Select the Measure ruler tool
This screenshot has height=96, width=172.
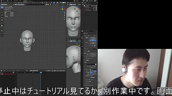click(x=2, y=26)
